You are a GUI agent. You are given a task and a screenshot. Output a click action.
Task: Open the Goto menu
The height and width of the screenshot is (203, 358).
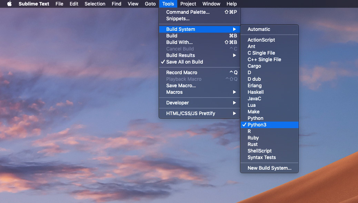point(150,4)
